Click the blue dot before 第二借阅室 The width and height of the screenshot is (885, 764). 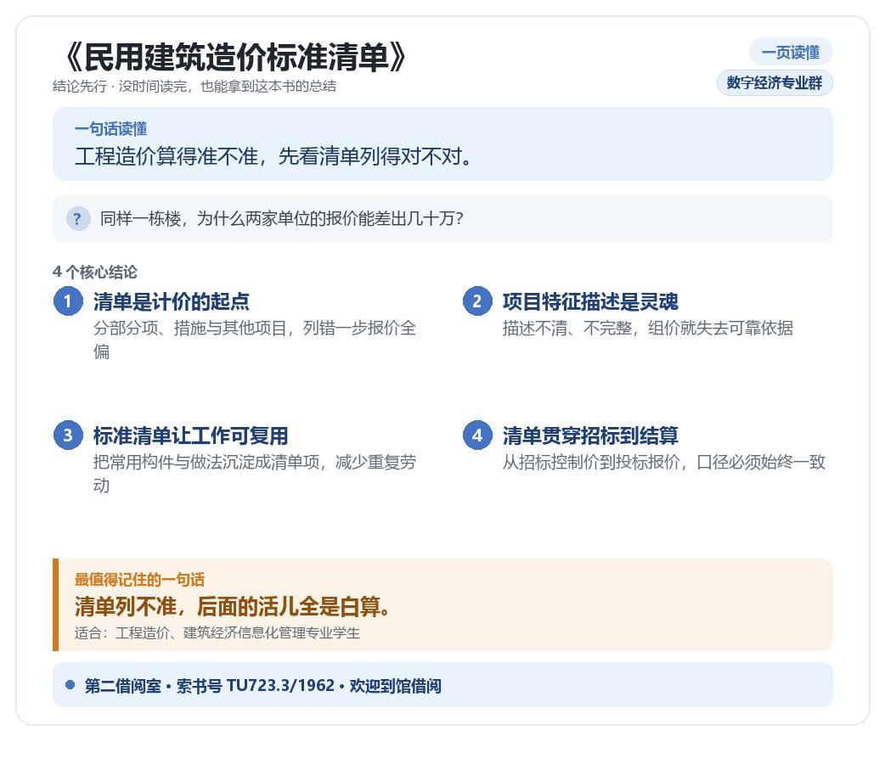pos(70,684)
